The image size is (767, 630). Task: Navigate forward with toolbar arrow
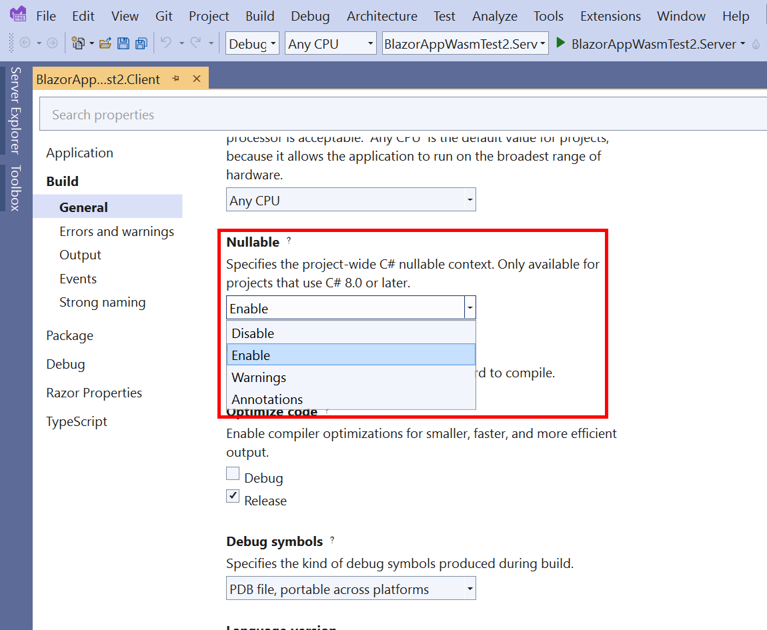click(52, 43)
